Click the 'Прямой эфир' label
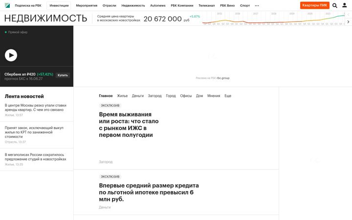The image size is (352, 220). 18,32
